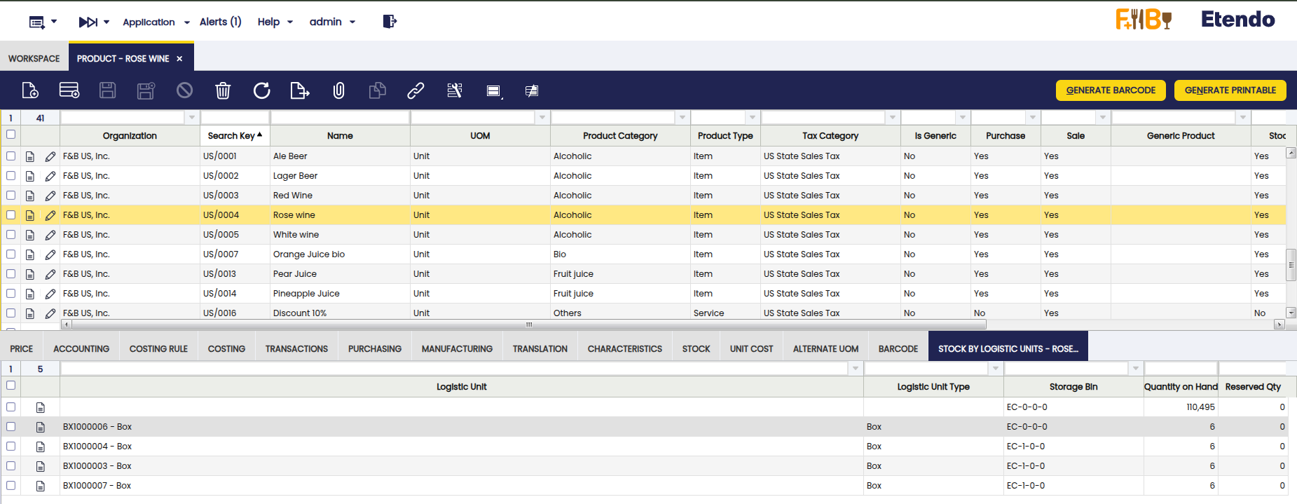Click the logout icon in top bar

(390, 22)
